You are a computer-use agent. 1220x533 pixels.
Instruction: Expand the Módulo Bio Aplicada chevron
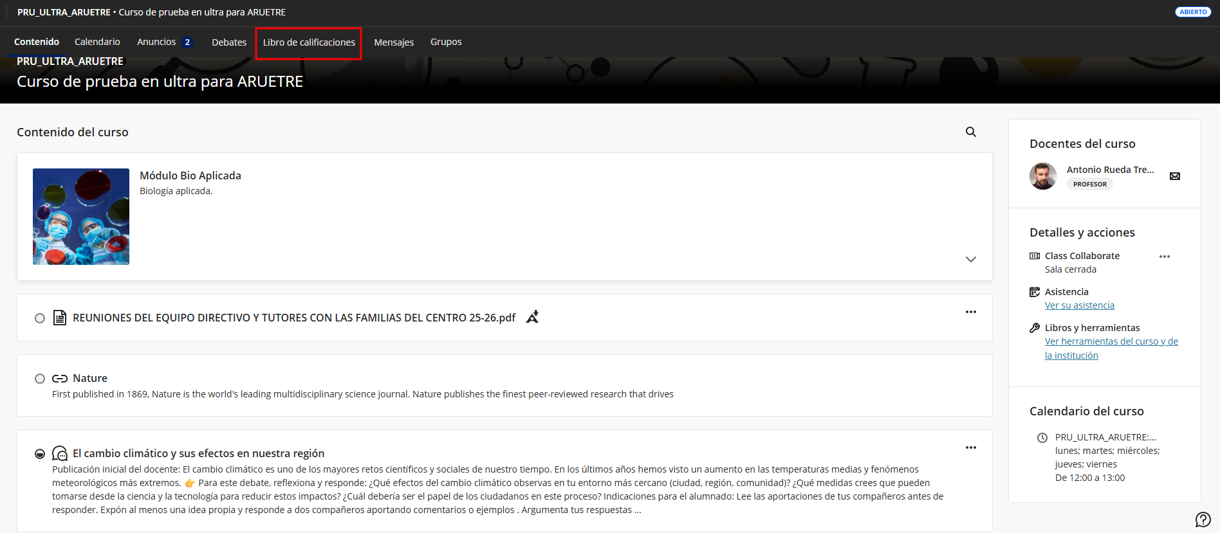(970, 259)
